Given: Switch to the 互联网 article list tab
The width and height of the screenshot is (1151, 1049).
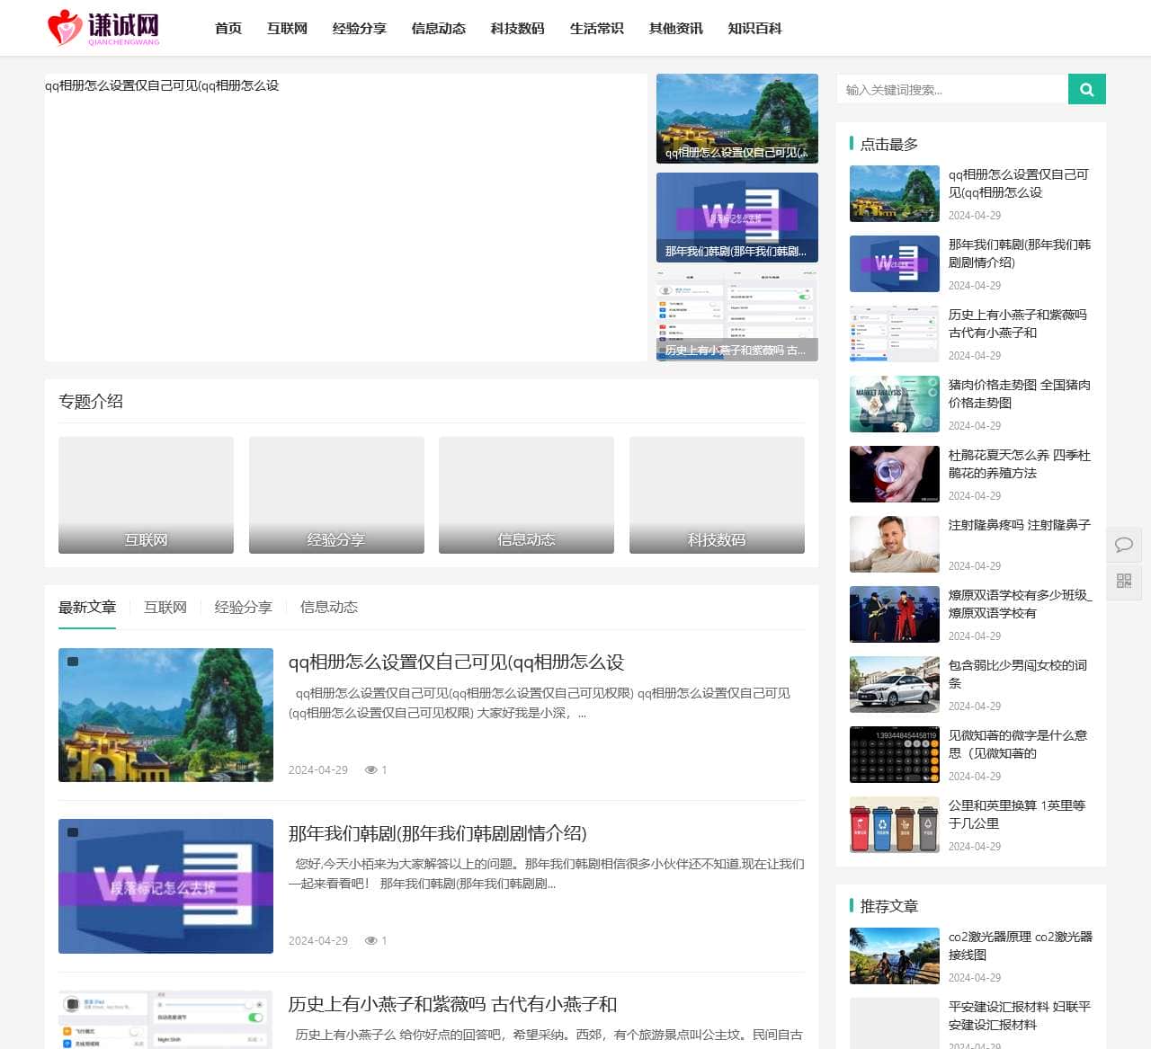Looking at the screenshot, I should click(x=165, y=607).
